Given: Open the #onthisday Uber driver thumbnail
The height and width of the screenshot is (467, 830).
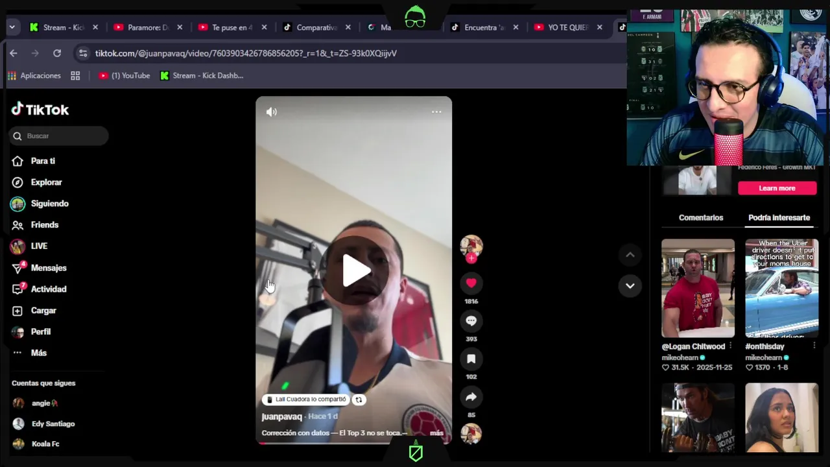Looking at the screenshot, I should [x=781, y=288].
